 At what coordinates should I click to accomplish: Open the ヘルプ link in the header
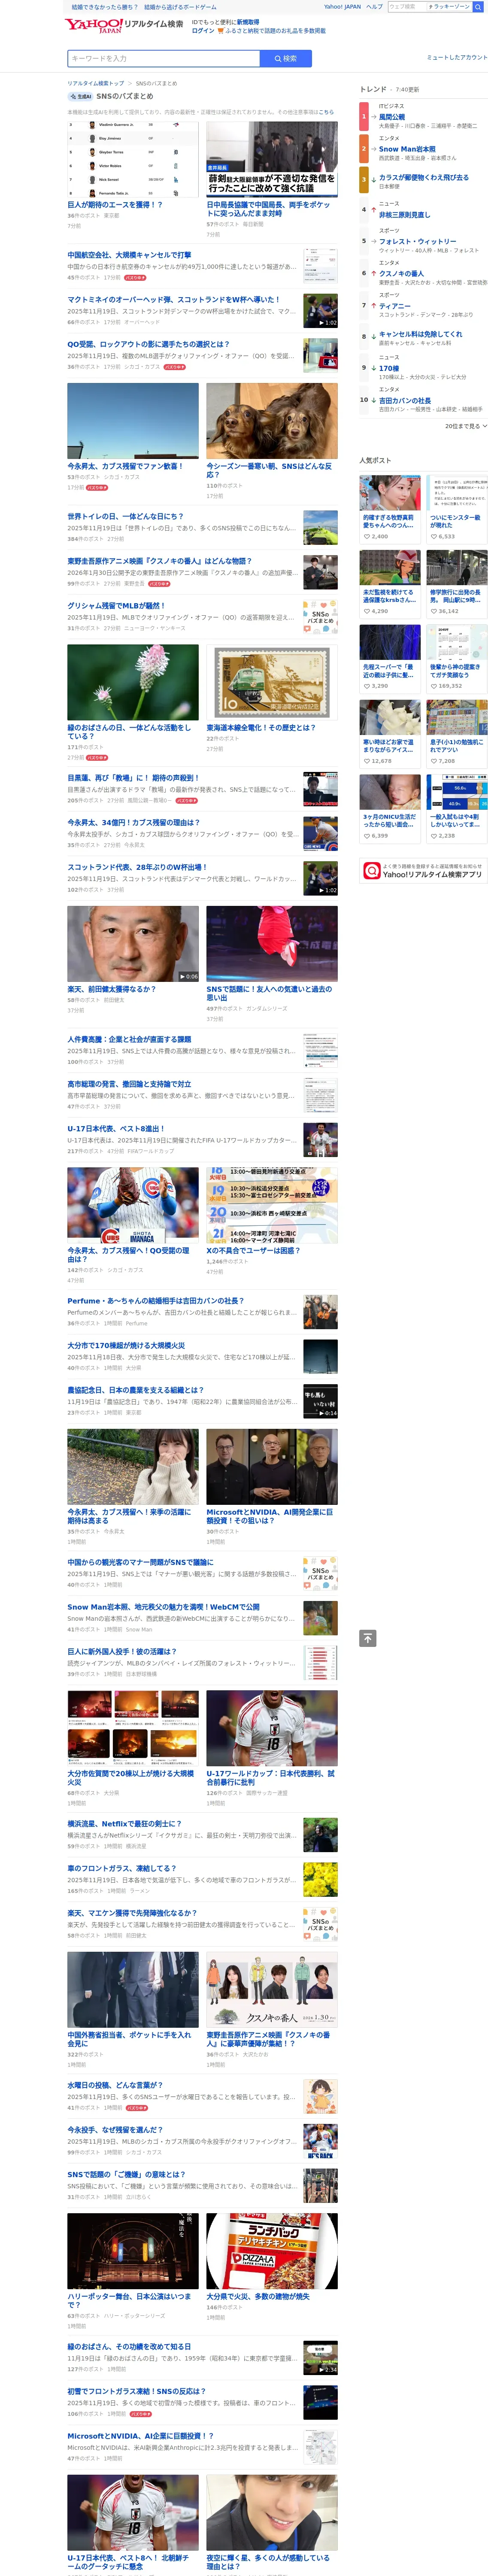point(374,6)
